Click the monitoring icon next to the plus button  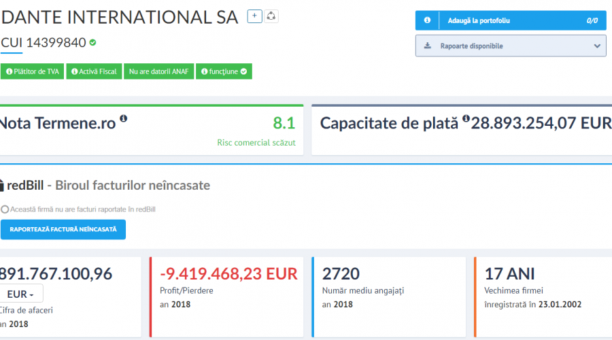[271, 16]
